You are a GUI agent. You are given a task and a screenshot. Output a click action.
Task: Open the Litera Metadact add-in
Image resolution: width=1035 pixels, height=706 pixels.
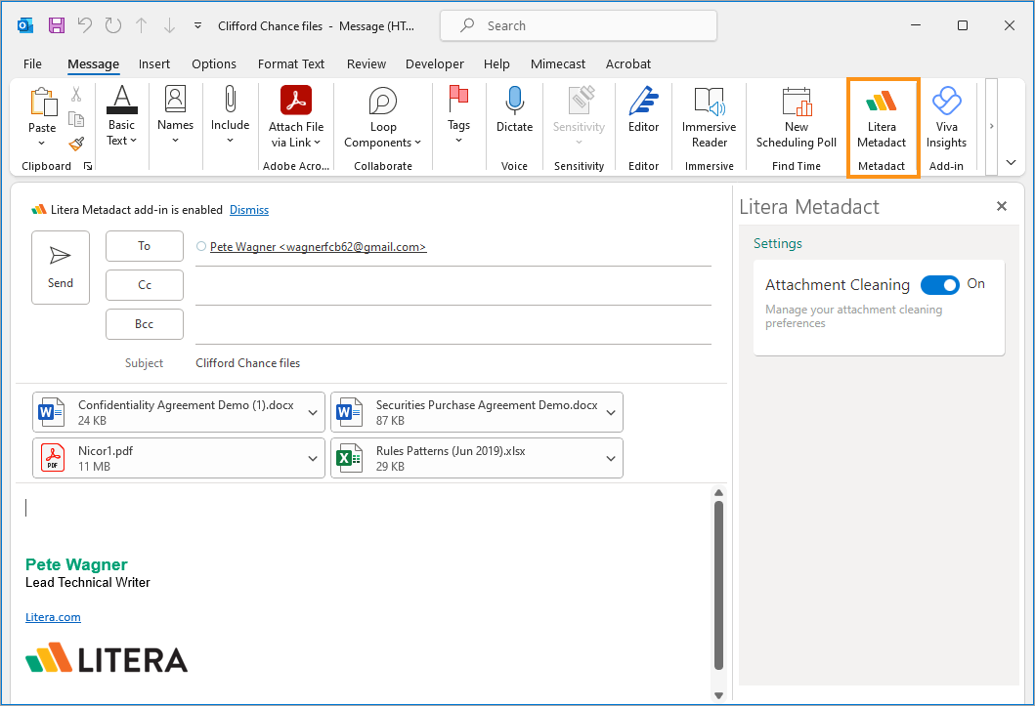(x=882, y=117)
